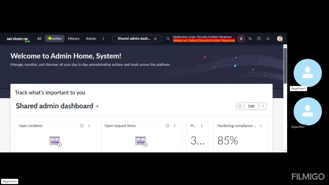Click the Shared admin dashboard title
This screenshot has width=329, height=185.
click(x=54, y=106)
